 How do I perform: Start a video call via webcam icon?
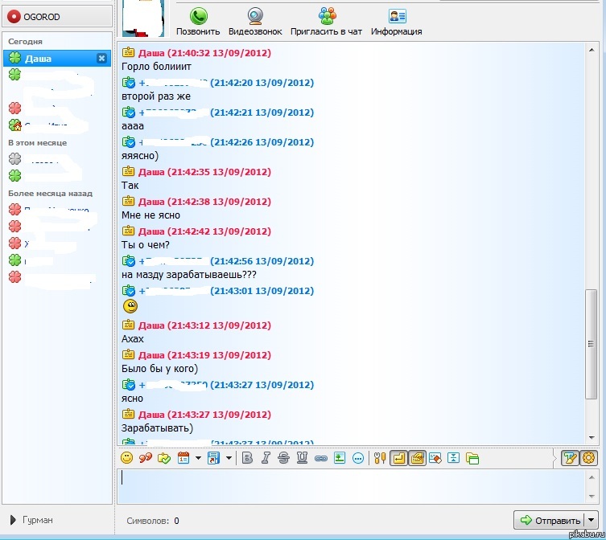click(255, 16)
